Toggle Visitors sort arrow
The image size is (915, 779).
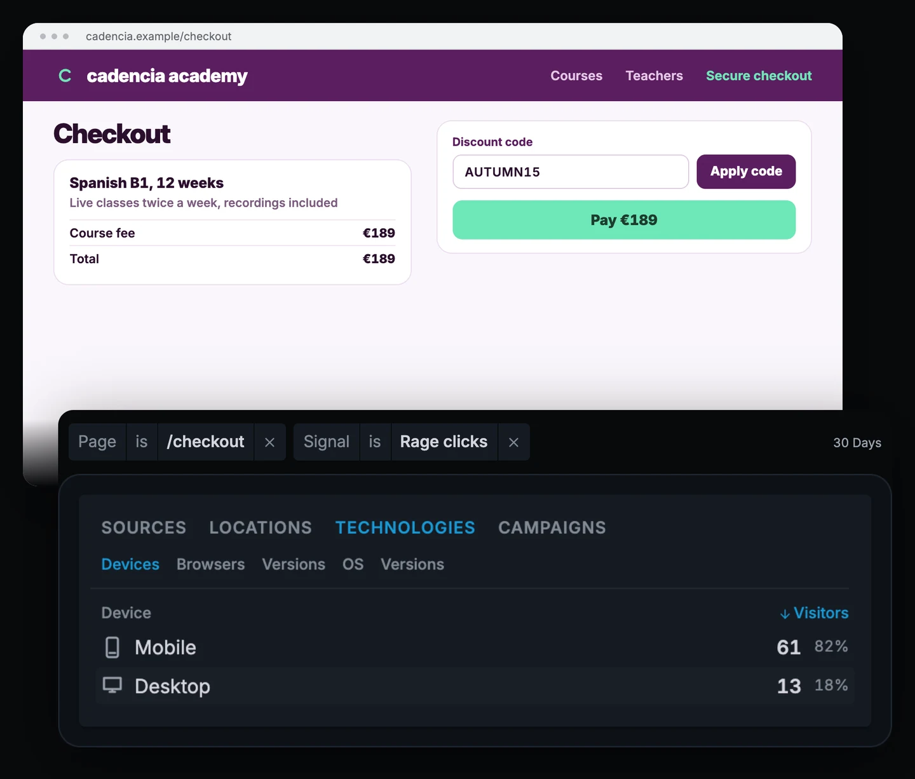coord(785,614)
